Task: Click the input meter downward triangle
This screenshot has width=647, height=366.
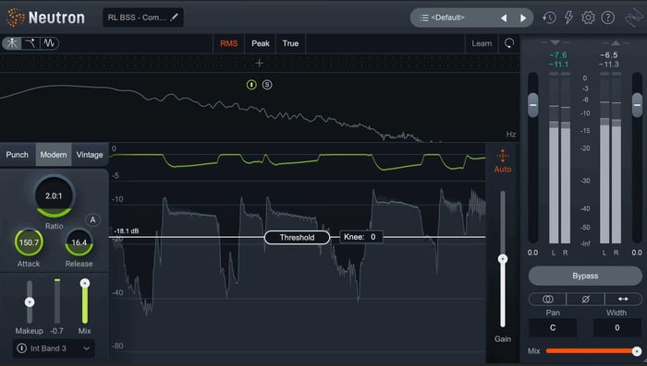Action: pos(555,42)
